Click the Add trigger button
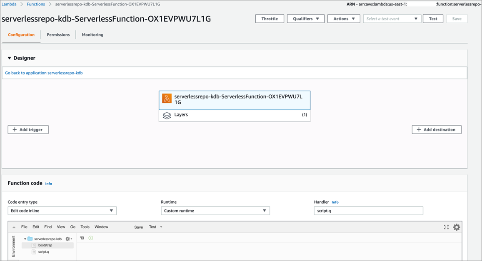The height and width of the screenshot is (261, 482). click(x=28, y=129)
